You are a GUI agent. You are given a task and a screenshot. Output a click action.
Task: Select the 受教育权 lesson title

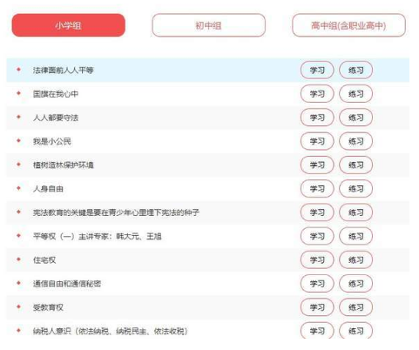(48, 307)
